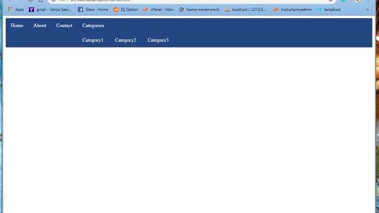Open the Apps grid in bookmarks bar

[x=16, y=9]
